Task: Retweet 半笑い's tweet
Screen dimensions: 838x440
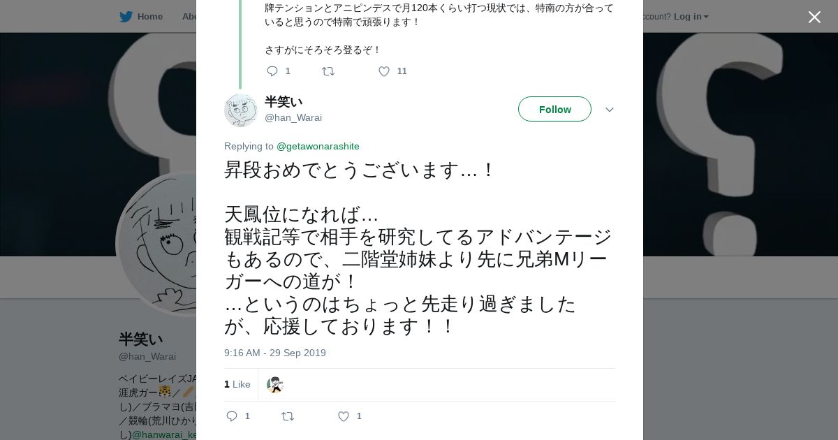Action: click(288, 416)
